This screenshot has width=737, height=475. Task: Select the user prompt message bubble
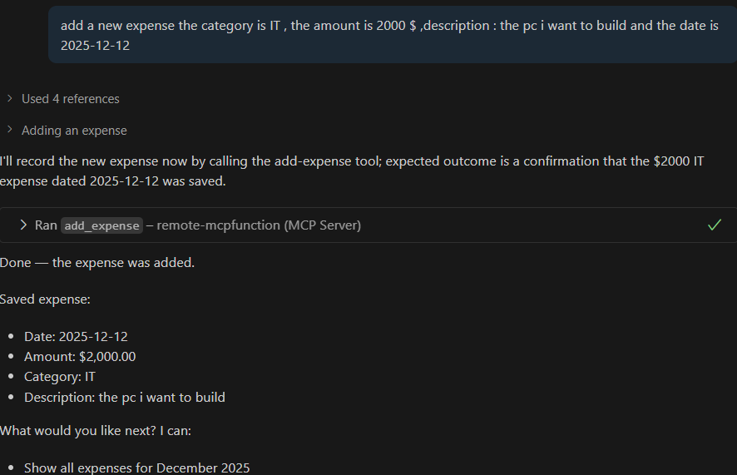tap(391, 35)
